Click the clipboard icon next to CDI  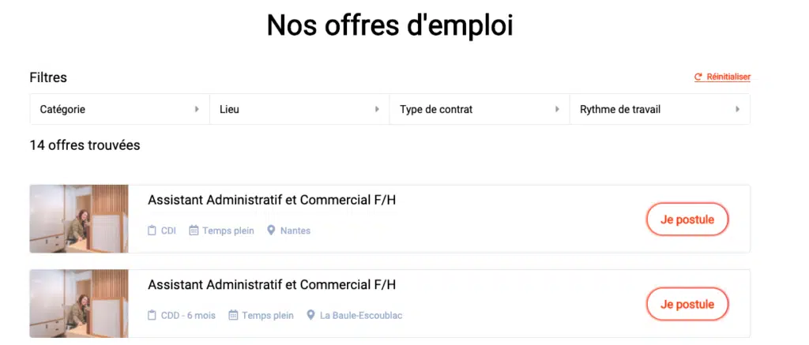pos(152,231)
